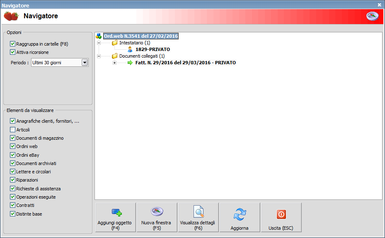
Task: Uncheck Operazioni eseguite checkbox
Action: pyautogui.click(x=12, y=197)
